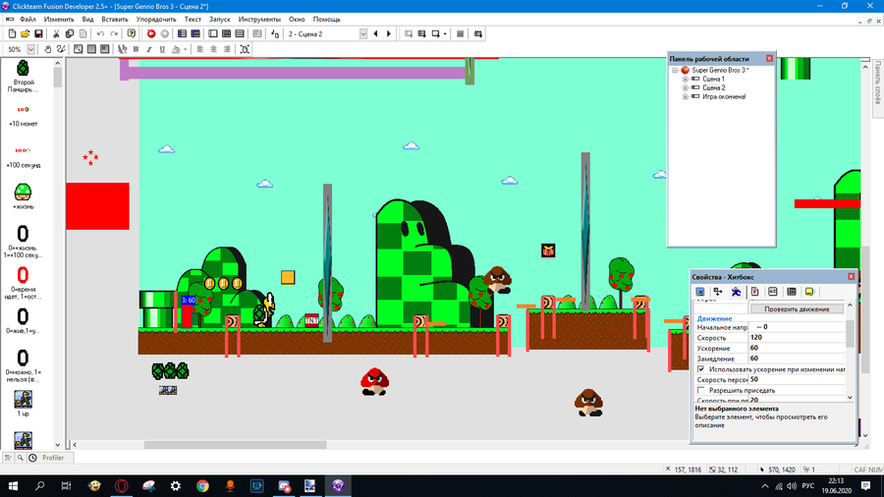The width and height of the screenshot is (884, 497).
Task: Go to the next frame arrow
Action: click(x=389, y=33)
